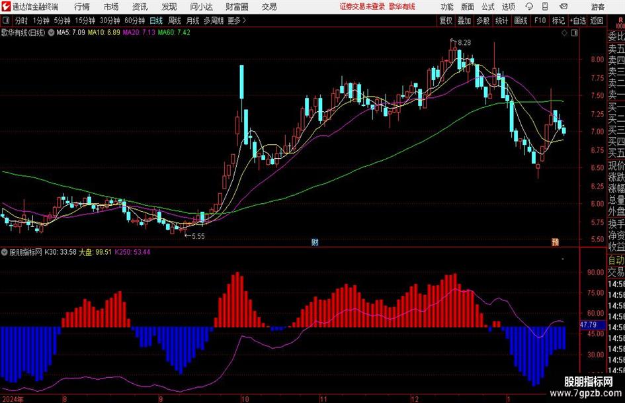
Task: Open the 行情 menu
Action: 82,7
